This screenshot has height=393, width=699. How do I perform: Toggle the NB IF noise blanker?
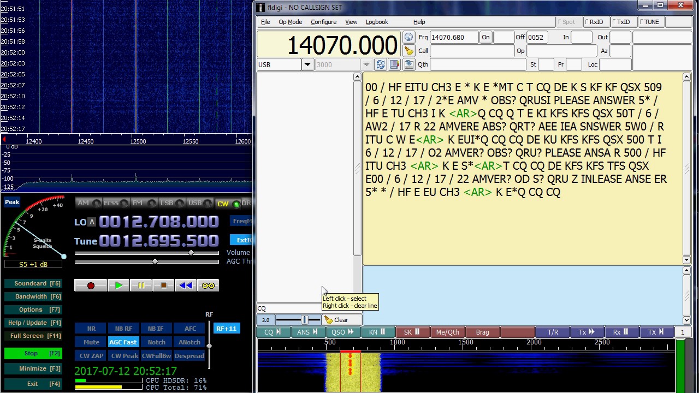[x=156, y=329]
